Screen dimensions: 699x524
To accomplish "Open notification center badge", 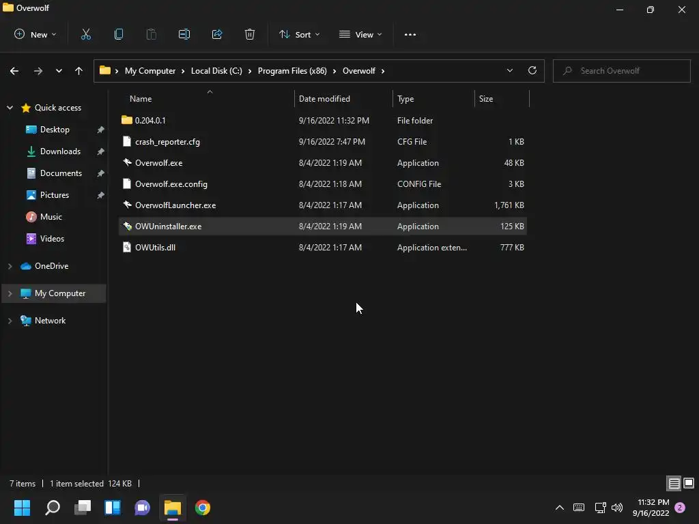I will coord(680,508).
